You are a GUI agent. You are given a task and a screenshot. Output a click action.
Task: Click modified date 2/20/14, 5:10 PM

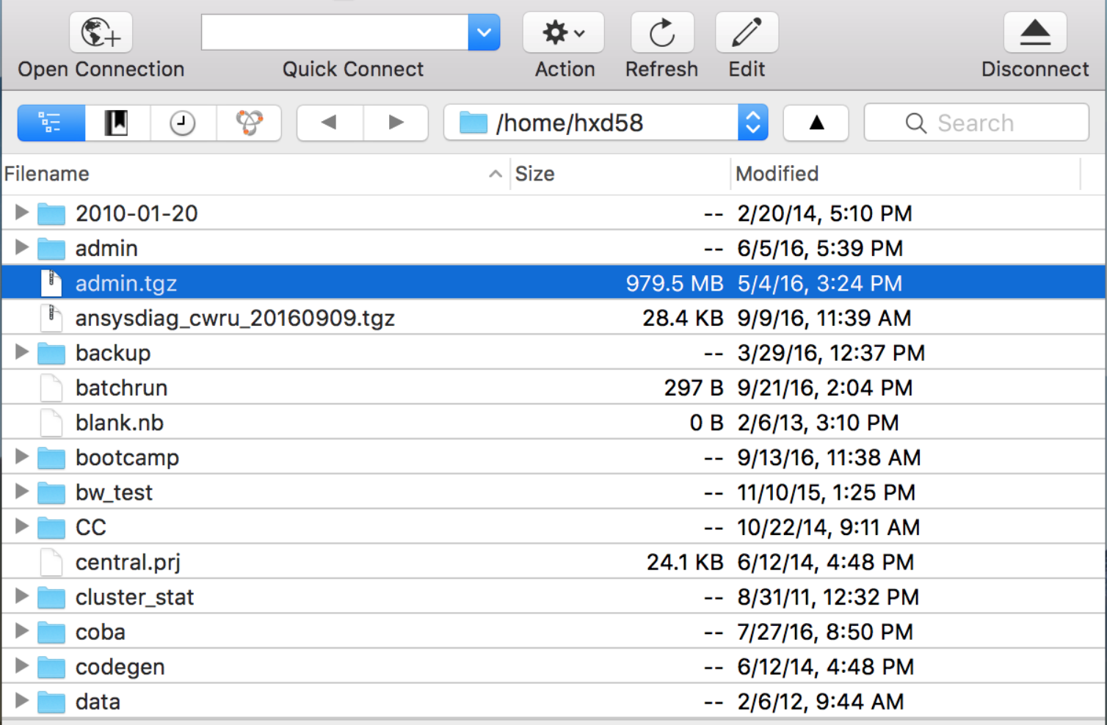825,214
